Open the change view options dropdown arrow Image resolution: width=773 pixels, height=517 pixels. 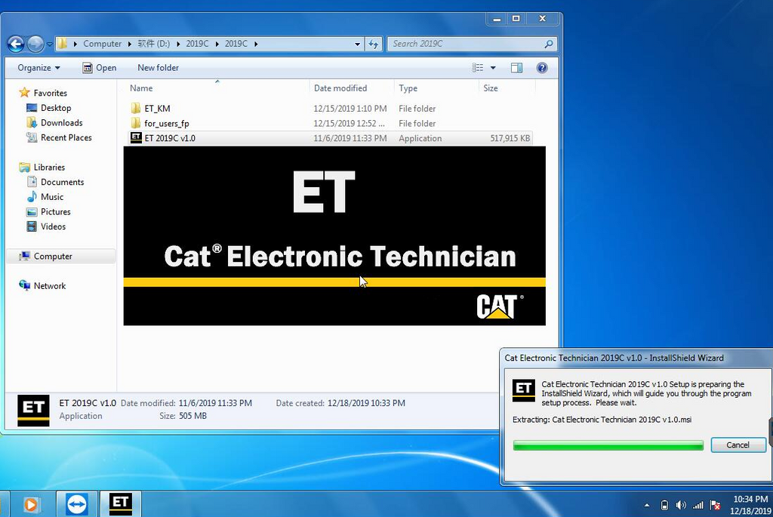(x=493, y=67)
